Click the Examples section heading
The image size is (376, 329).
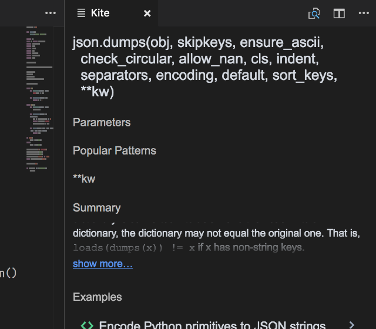tap(96, 297)
